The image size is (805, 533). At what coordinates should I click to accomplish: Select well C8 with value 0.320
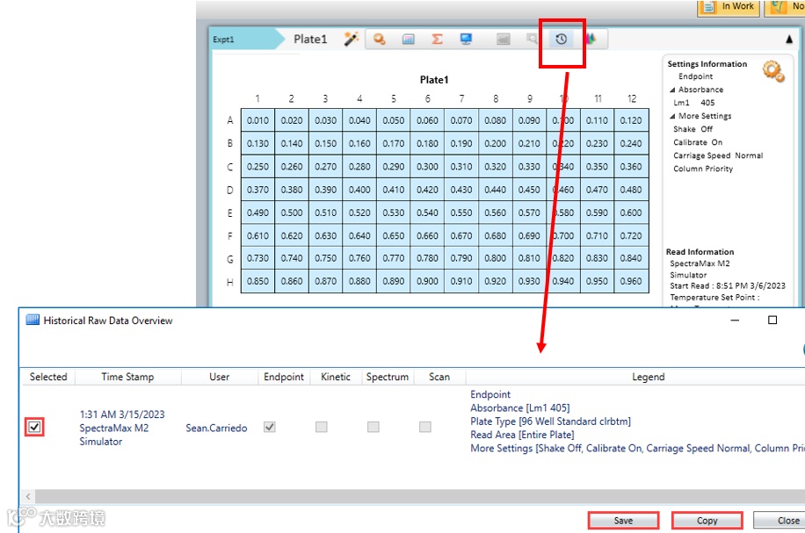496,167
